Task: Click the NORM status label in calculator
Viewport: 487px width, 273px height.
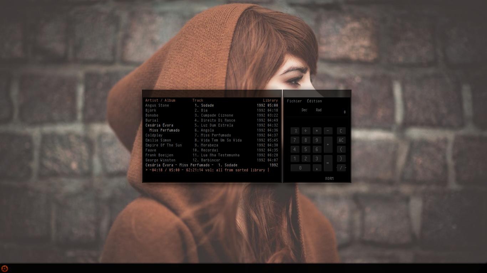Action: (x=329, y=178)
